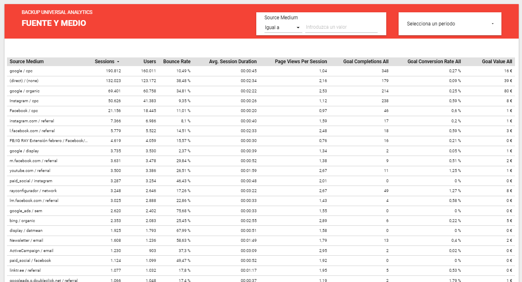This screenshot has height=282, width=522.
Task: Select the 'paid_social / instagram' row
Action: pos(261,181)
